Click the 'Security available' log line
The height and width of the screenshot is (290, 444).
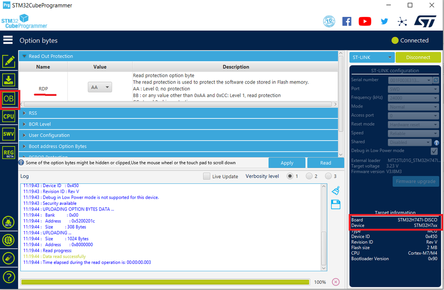(x=50, y=203)
